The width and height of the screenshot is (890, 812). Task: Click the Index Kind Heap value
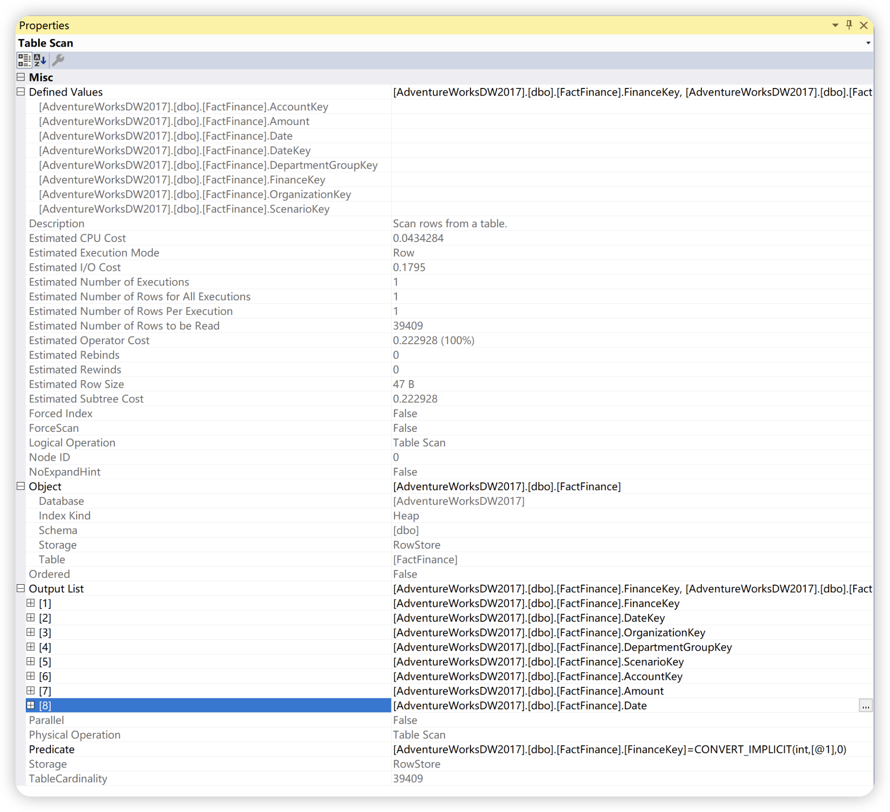pyautogui.click(x=406, y=515)
